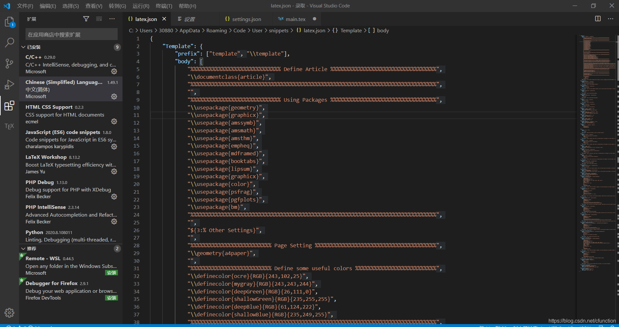The width and height of the screenshot is (619, 327).
Task: Open the Go (转到) menu
Action: pyautogui.click(x=117, y=6)
